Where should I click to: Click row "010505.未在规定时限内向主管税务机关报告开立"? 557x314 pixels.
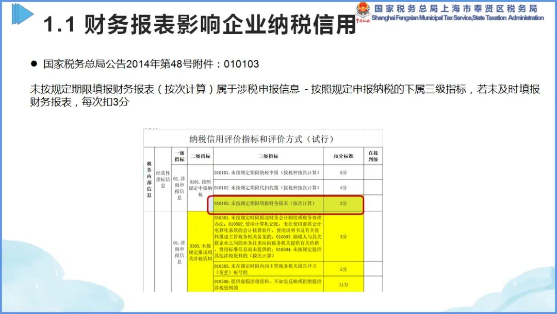pyautogui.click(x=268, y=269)
